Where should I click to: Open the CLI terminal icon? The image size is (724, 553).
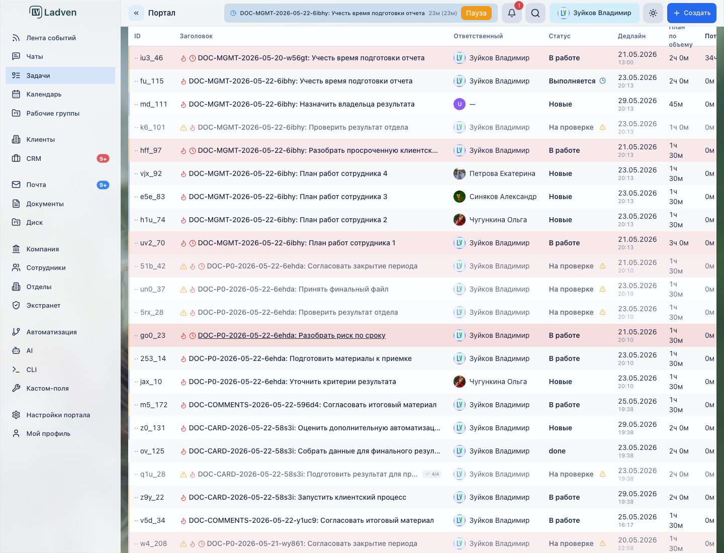click(x=16, y=370)
